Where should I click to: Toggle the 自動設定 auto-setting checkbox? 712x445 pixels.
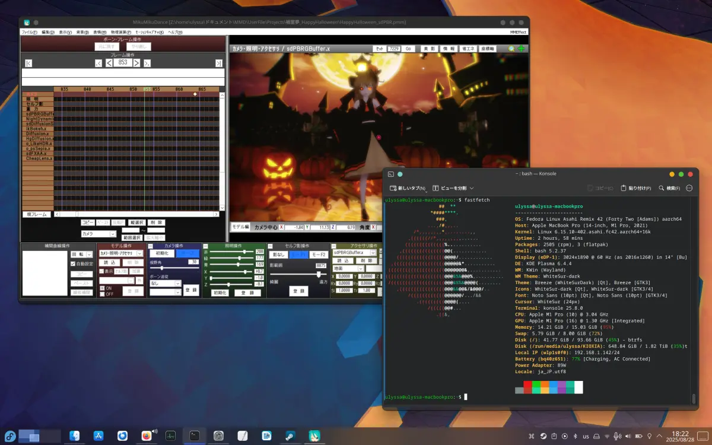click(x=73, y=263)
